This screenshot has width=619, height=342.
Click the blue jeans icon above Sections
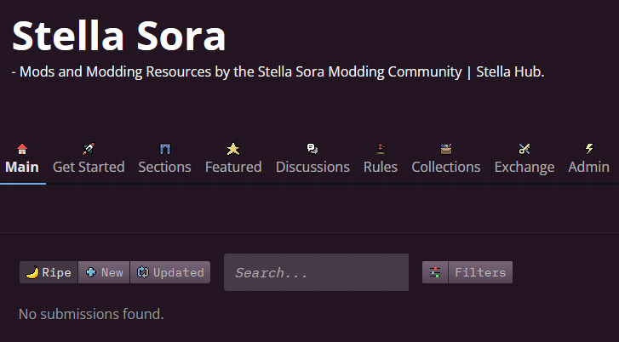[x=164, y=149]
